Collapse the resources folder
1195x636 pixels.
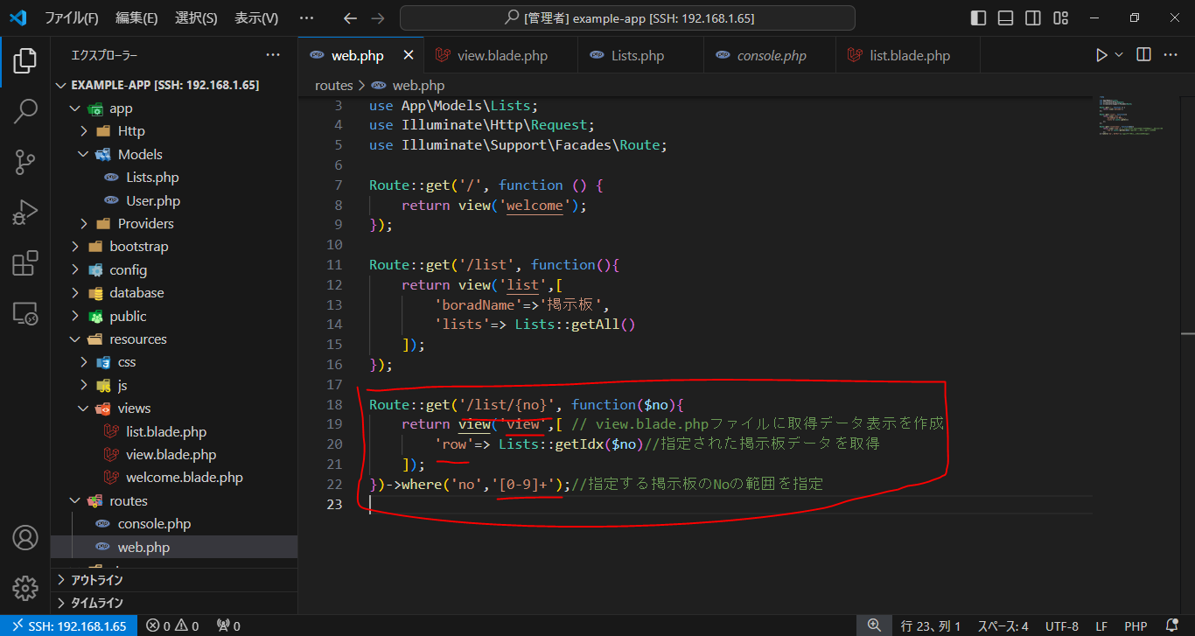point(174,339)
